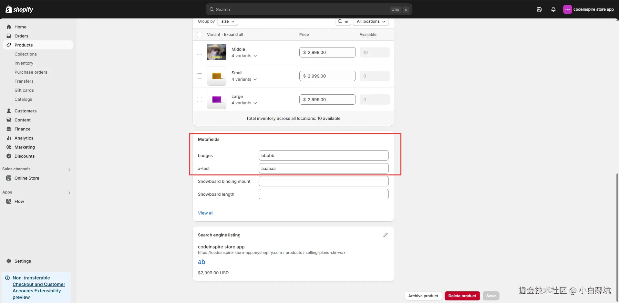Open Catalogs in the sidebar
The height and width of the screenshot is (303, 619).
23,99
